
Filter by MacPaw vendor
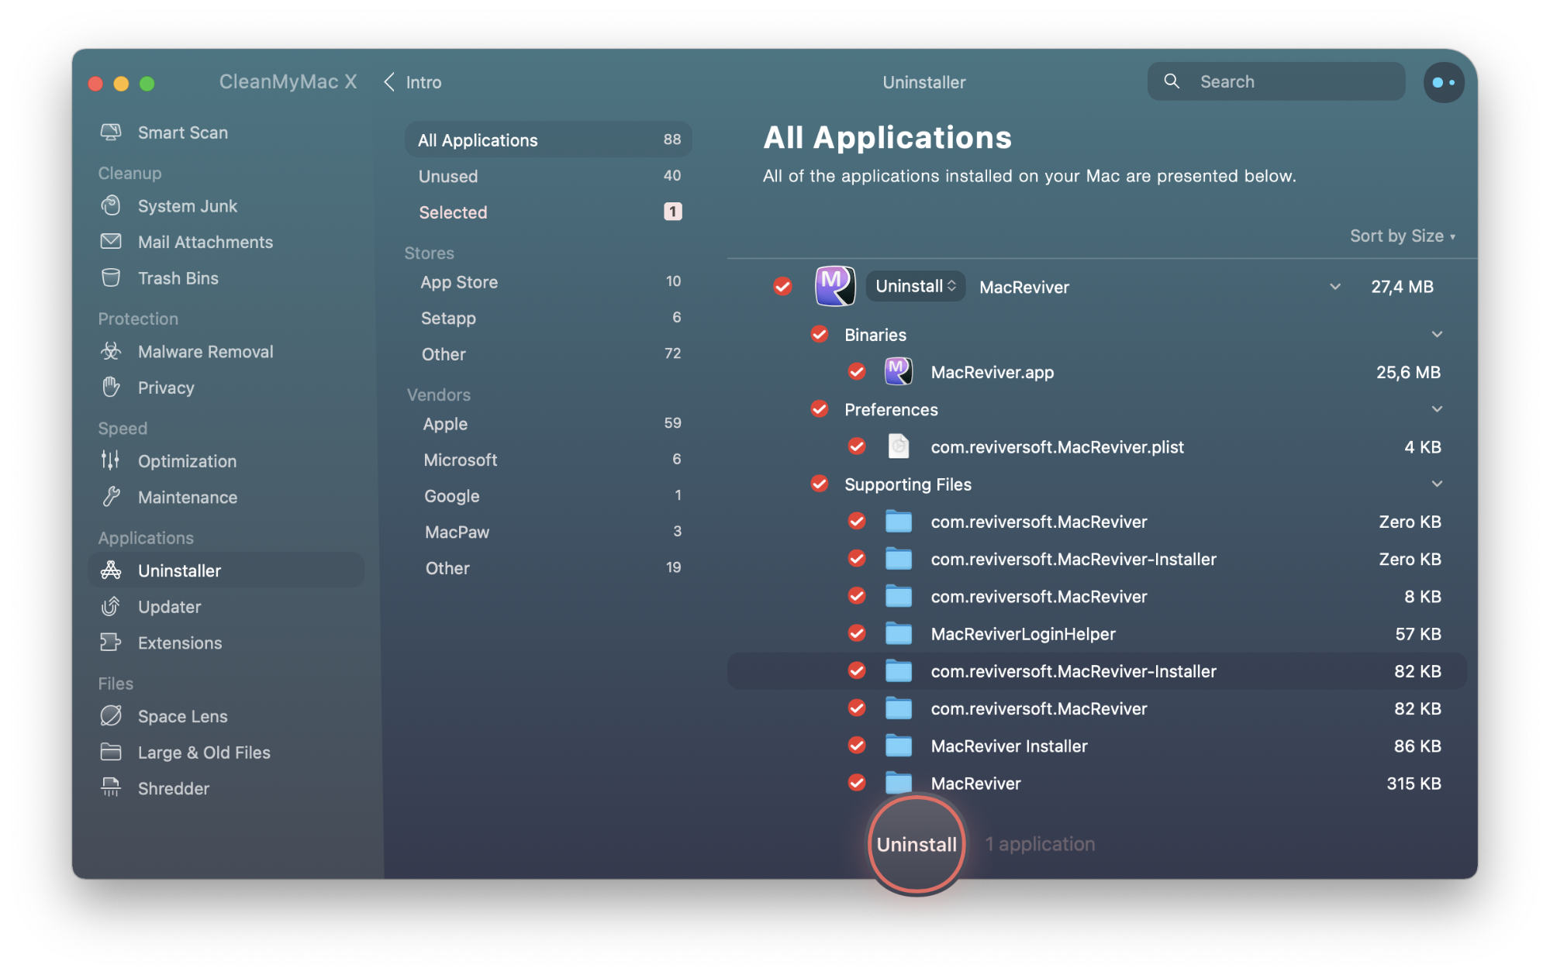click(548, 532)
